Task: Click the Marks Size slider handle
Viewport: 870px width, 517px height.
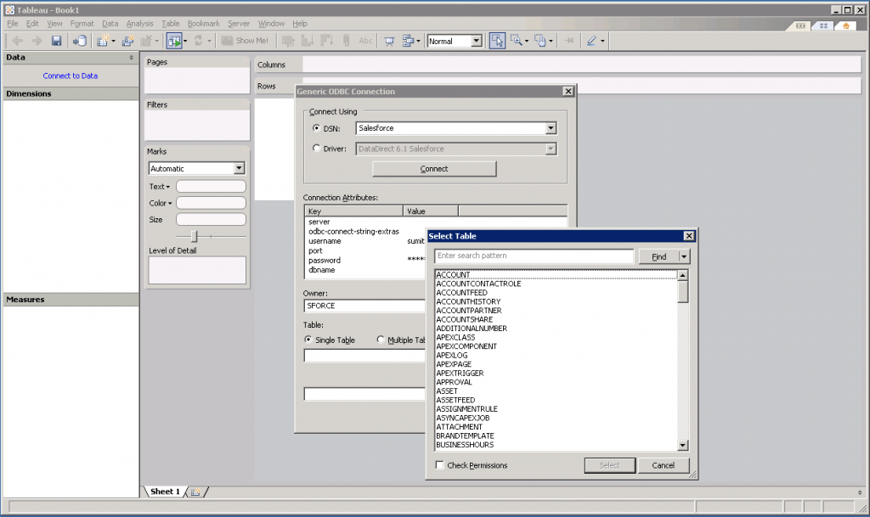Action: coord(194,236)
